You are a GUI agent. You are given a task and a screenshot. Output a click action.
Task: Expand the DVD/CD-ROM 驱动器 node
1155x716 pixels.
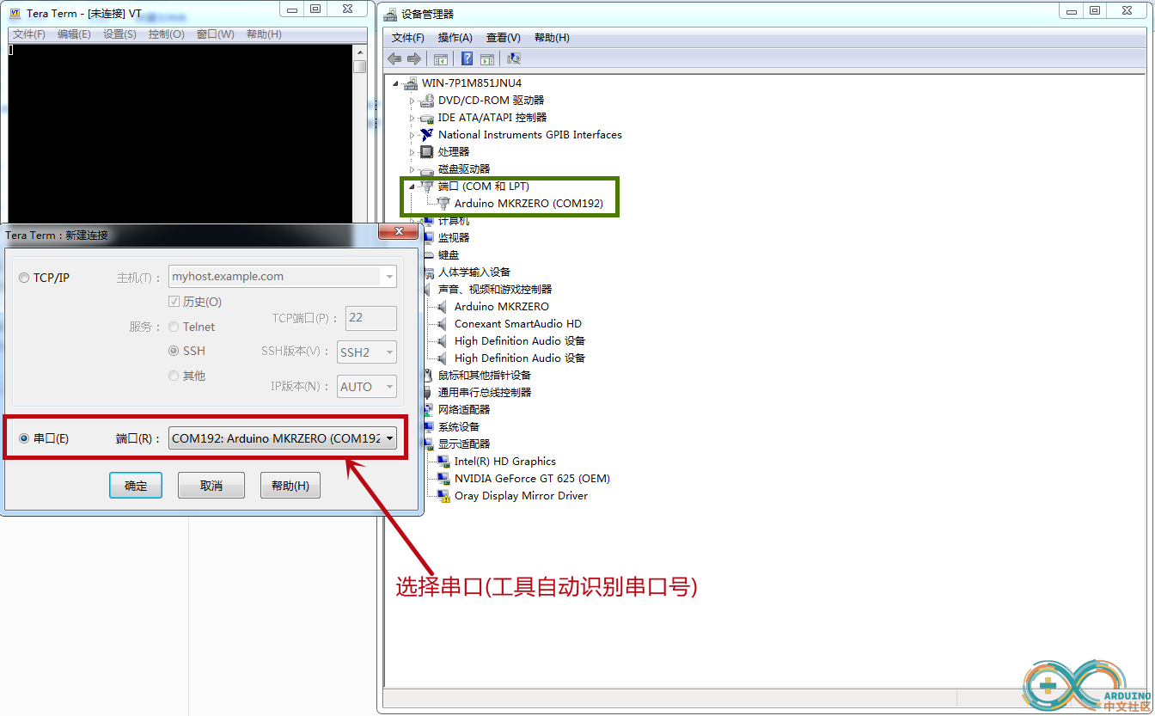[x=412, y=101]
